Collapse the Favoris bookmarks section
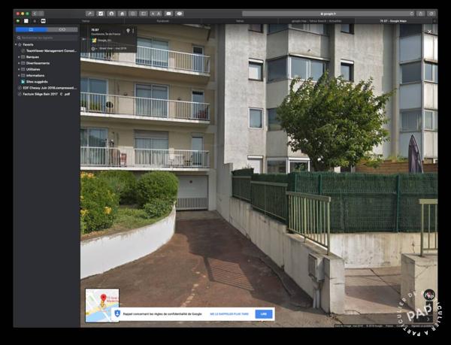The height and width of the screenshot is (345, 451). [17, 44]
